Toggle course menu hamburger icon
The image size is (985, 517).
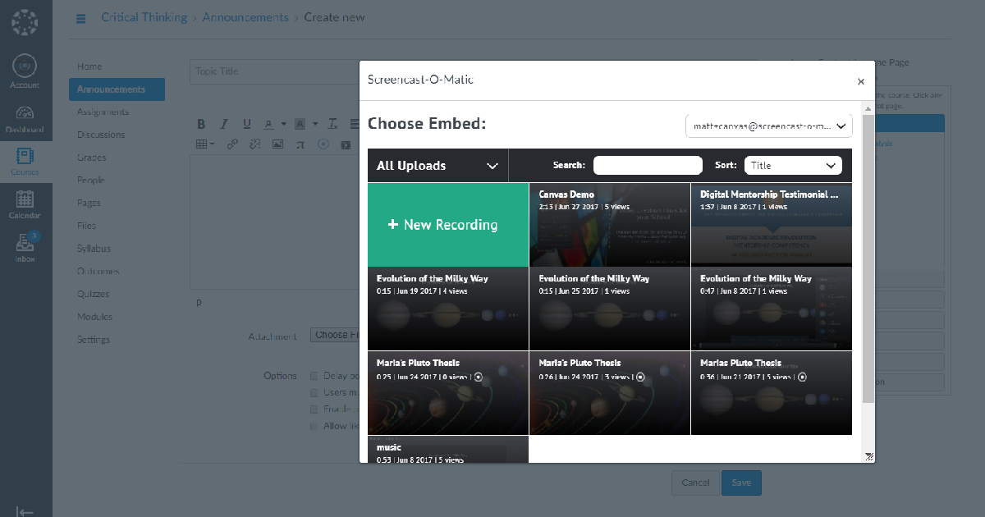[x=80, y=18]
